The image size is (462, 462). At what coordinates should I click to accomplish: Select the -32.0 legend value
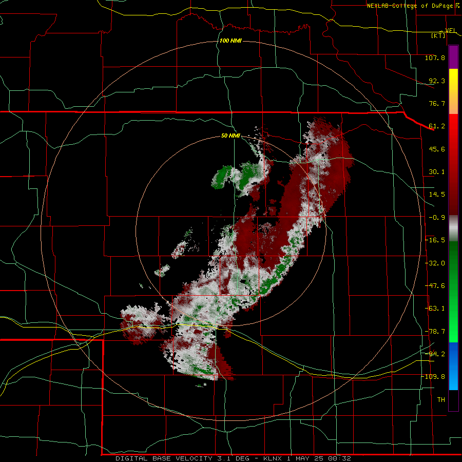pos(435,263)
